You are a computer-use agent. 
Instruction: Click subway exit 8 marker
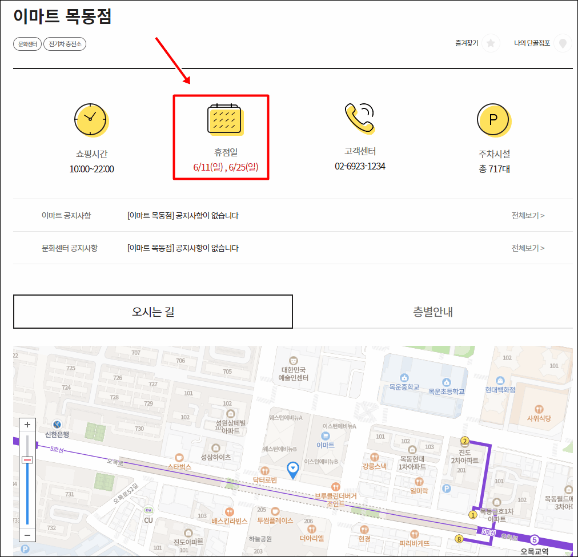[459, 539]
